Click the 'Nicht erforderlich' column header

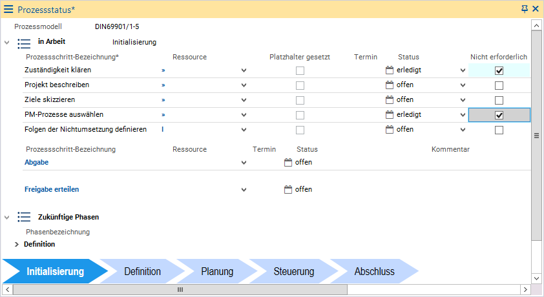click(499, 57)
